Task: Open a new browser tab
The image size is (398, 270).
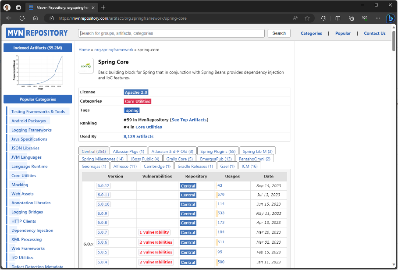Action: (x=103, y=7)
